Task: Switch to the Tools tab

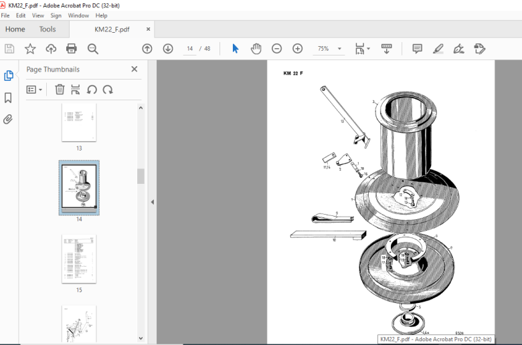Action: pyautogui.click(x=48, y=29)
